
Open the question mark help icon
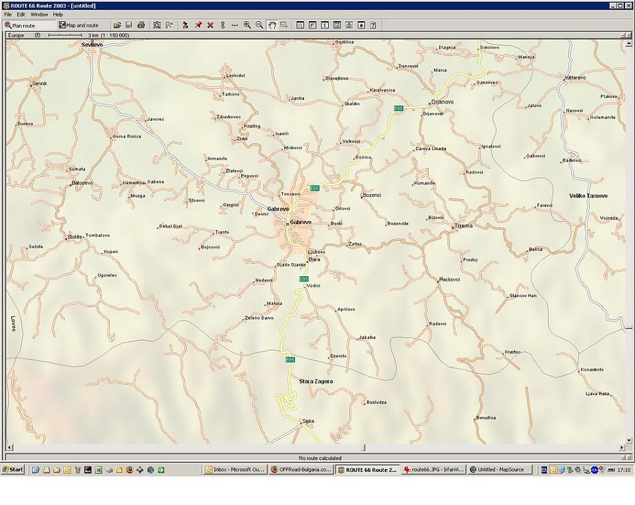click(373, 25)
